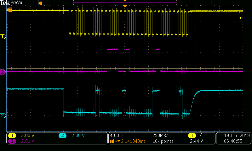Click the yellow trigger level arrow on right edge

coord(241,18)
